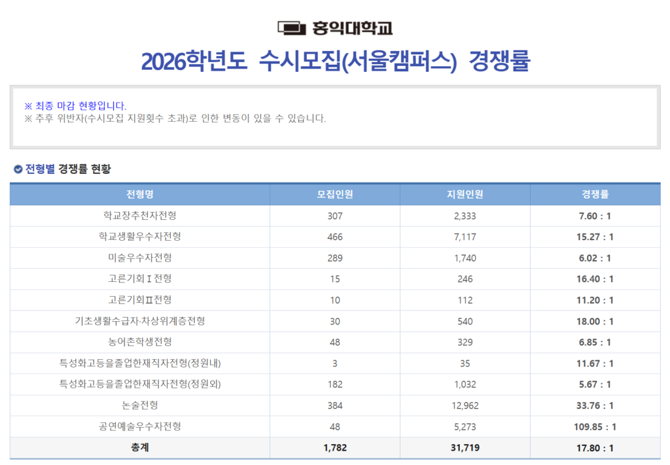Select the 지원인원 column header
670x465 pixels.
pyautogui.click(x=465, y=194)
